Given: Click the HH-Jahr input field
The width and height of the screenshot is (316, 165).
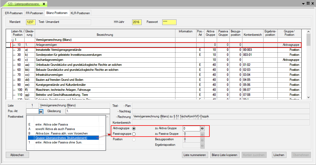Looking at the screenshot, I should coord(137,22).
